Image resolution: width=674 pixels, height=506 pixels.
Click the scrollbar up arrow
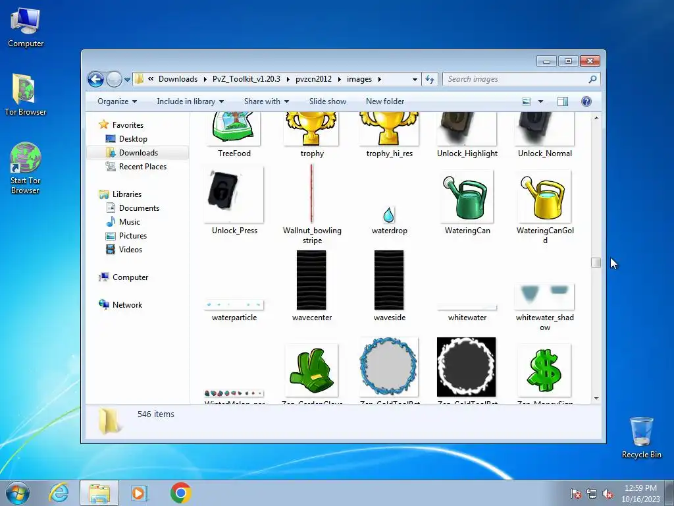pyautogui.click(x=596, y=118)
